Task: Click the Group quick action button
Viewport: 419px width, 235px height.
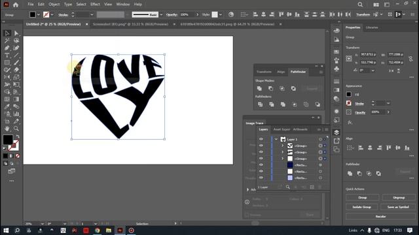Action: click(x=362, y=198)
